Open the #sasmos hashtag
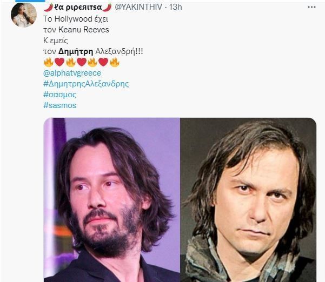325x282 pixels. pos(59,105)
